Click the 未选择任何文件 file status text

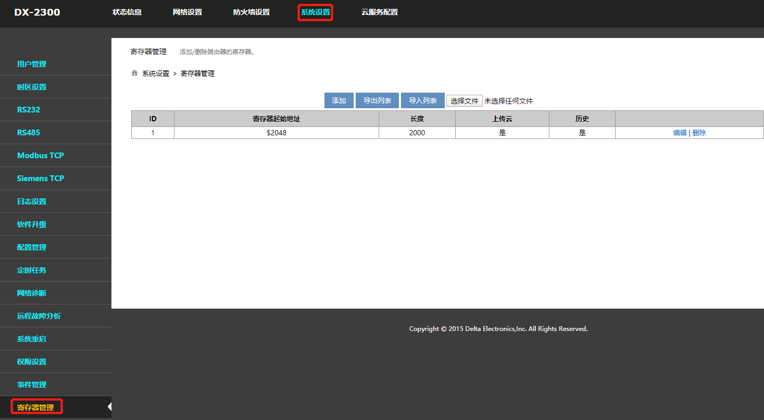click(509, 101)
